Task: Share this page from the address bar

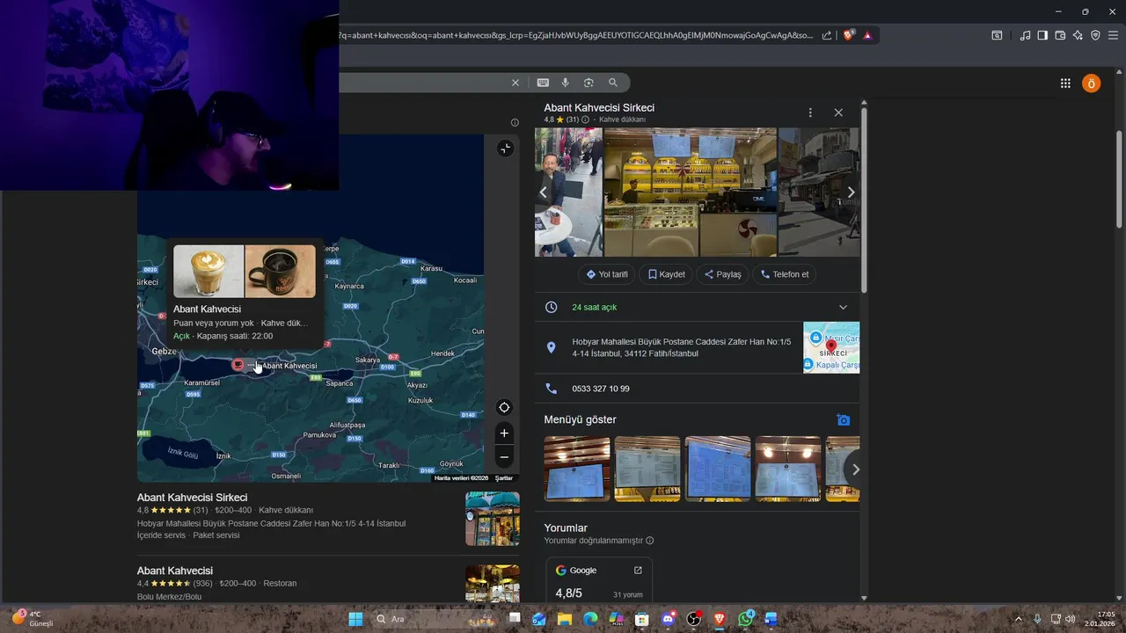Action: pyautogui.click(x=827, y=35)
